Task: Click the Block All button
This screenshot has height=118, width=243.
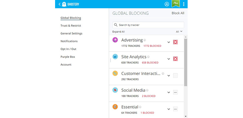Action: [x=178, y=13]
